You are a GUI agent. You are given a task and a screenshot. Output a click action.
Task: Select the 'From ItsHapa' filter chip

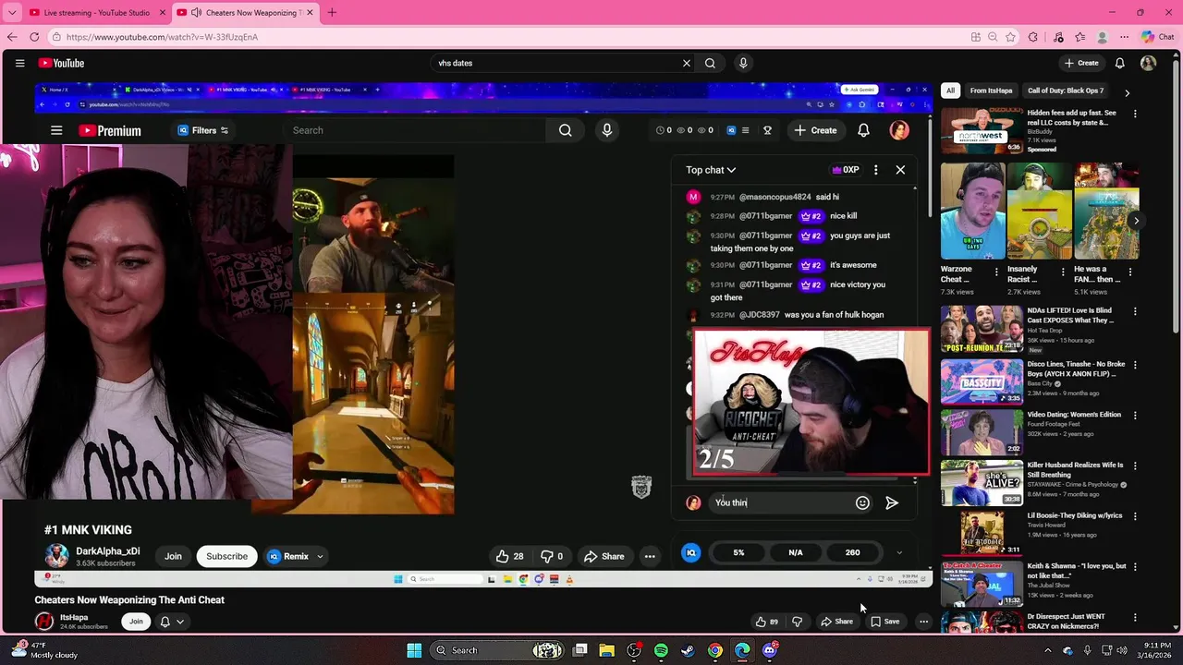point(991,91)
